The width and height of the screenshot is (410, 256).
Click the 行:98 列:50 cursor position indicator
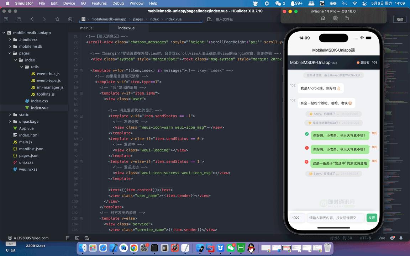click(341, 238)
